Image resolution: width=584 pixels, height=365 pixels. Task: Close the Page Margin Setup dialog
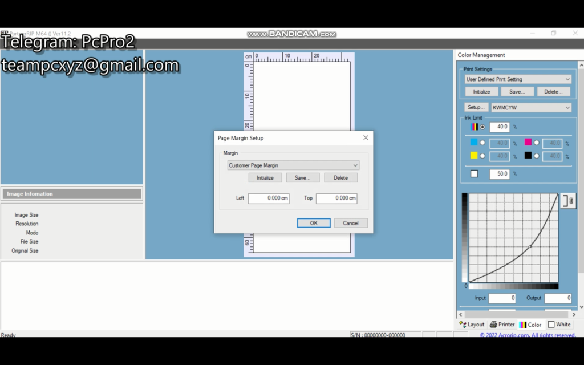click(x=366, y=138)
